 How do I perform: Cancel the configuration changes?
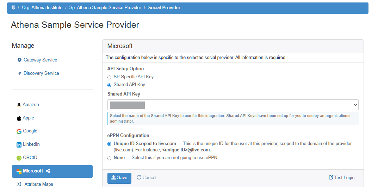tap(147, 178)
